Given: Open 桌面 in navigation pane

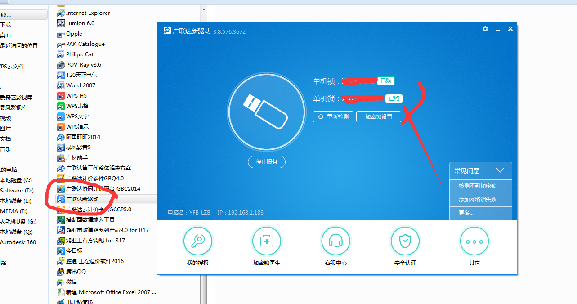Looking at the screenshot, I should pyautogui.click(x=5, y=36).
